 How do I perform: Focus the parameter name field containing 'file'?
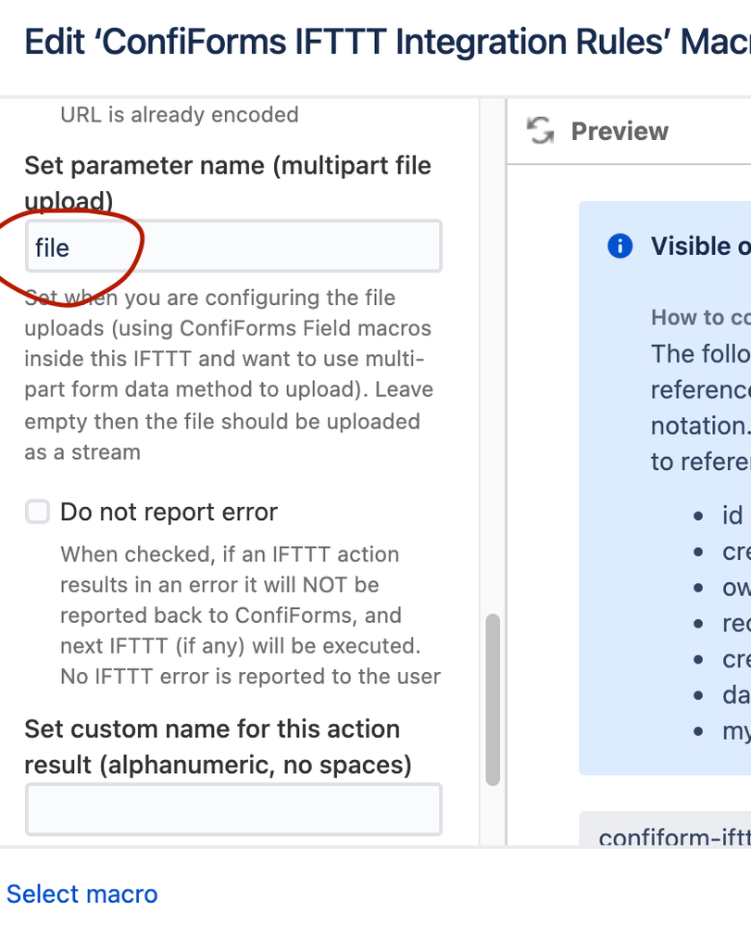tap(233, 247)
